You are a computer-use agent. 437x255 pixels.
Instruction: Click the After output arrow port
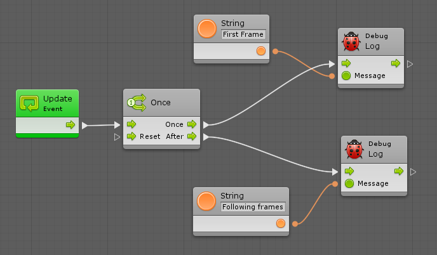coord(191,136)
